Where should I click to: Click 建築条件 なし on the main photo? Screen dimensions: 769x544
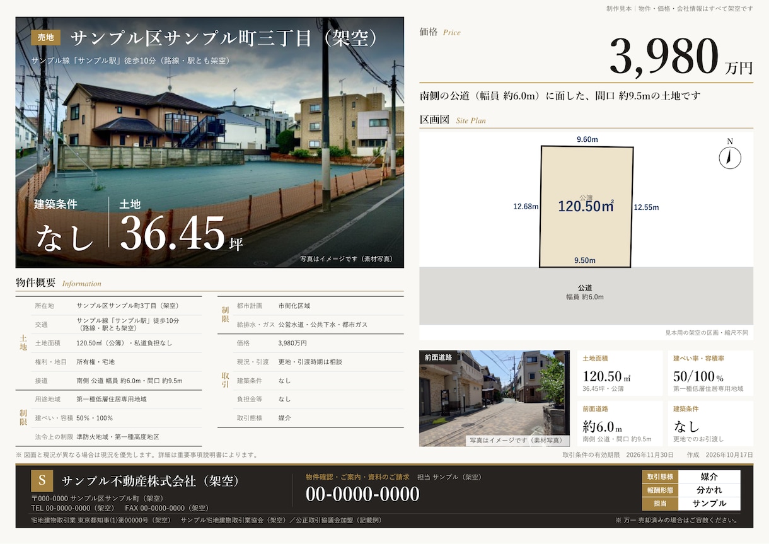coord(65,226)
